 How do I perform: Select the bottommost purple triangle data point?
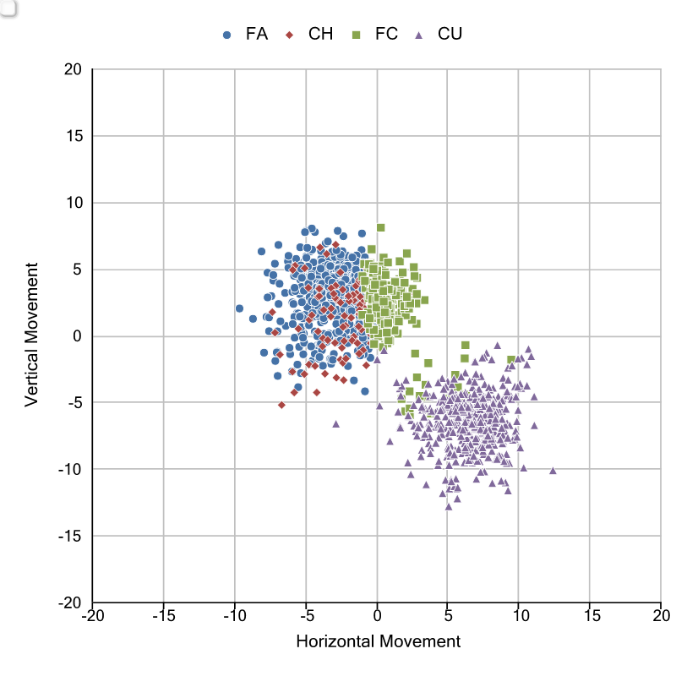click(449, 506)
